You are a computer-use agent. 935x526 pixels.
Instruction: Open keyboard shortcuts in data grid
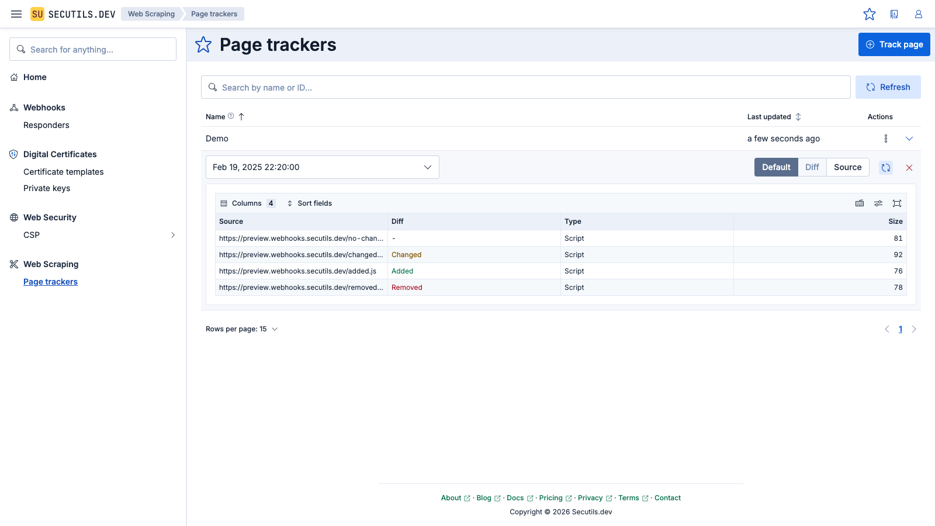[x=860, y=203]
